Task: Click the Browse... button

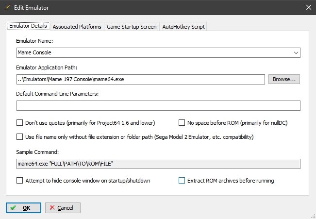Action: click(284, 79)
